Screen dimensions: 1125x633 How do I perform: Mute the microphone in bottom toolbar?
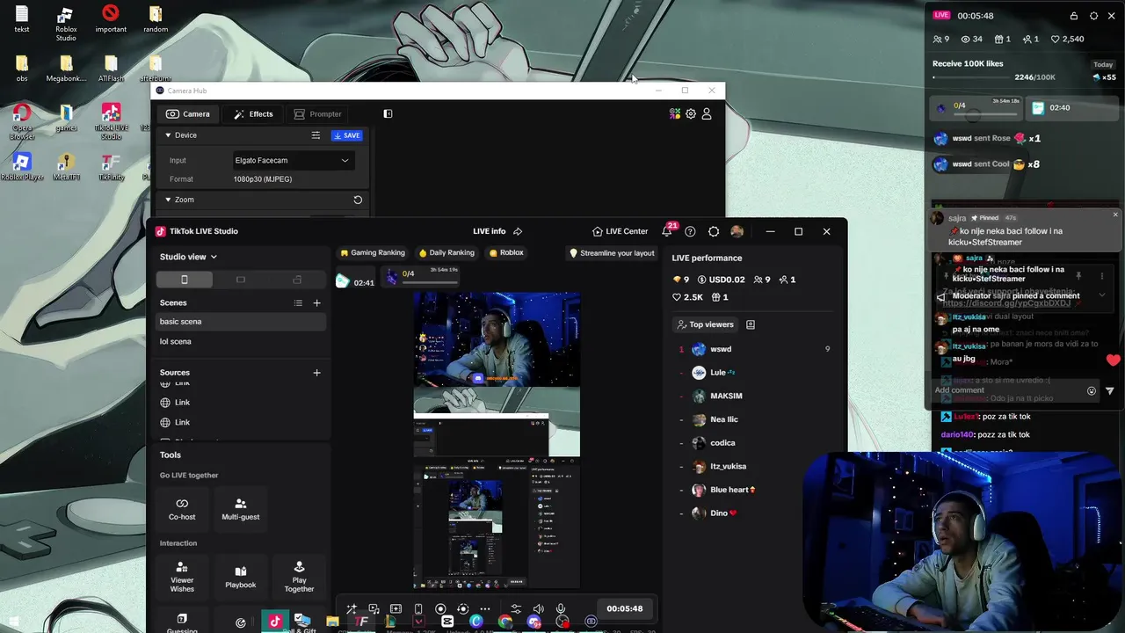561,608
